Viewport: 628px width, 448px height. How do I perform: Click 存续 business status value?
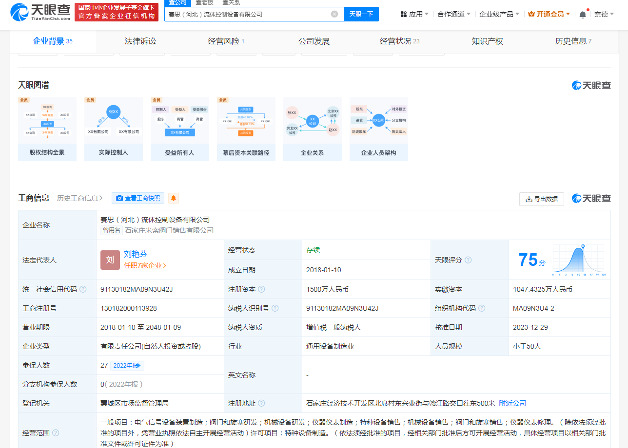pos(313,250)
